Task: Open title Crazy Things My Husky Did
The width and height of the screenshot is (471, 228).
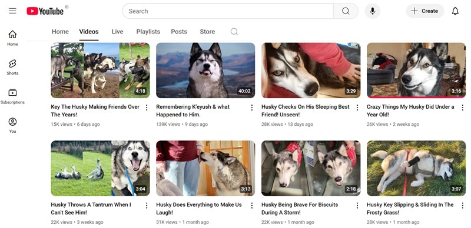Action: tap(410, 110)
